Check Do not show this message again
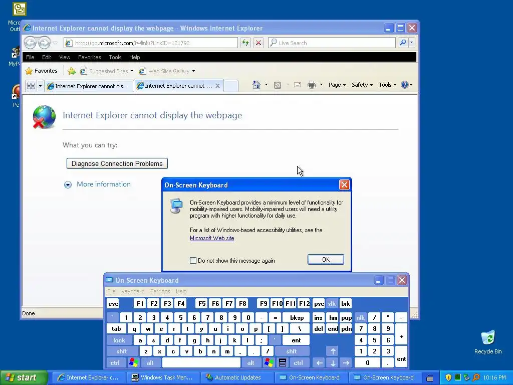The image size is (513, 385). coord(193,261)
